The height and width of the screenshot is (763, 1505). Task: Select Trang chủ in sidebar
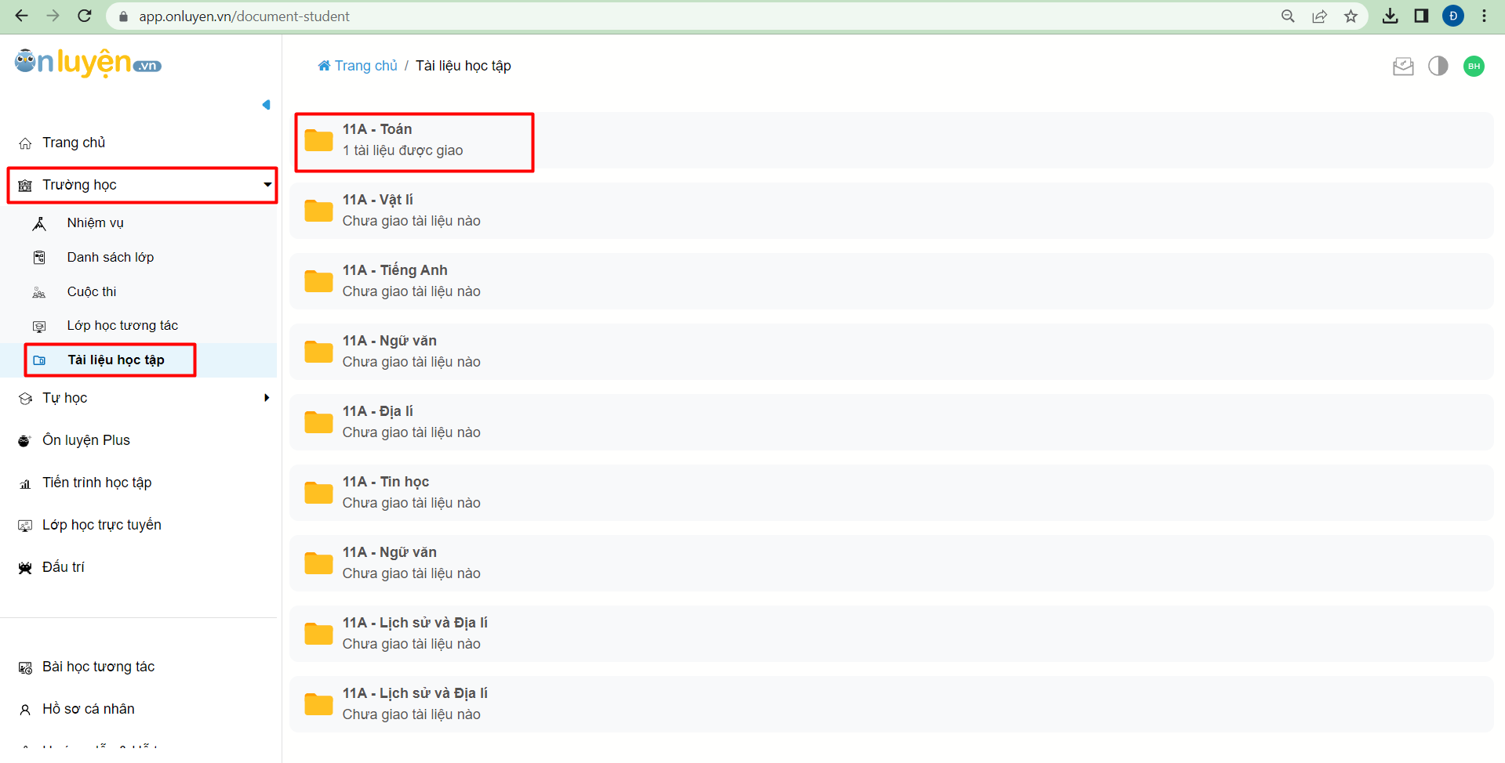tap(74, 143)
